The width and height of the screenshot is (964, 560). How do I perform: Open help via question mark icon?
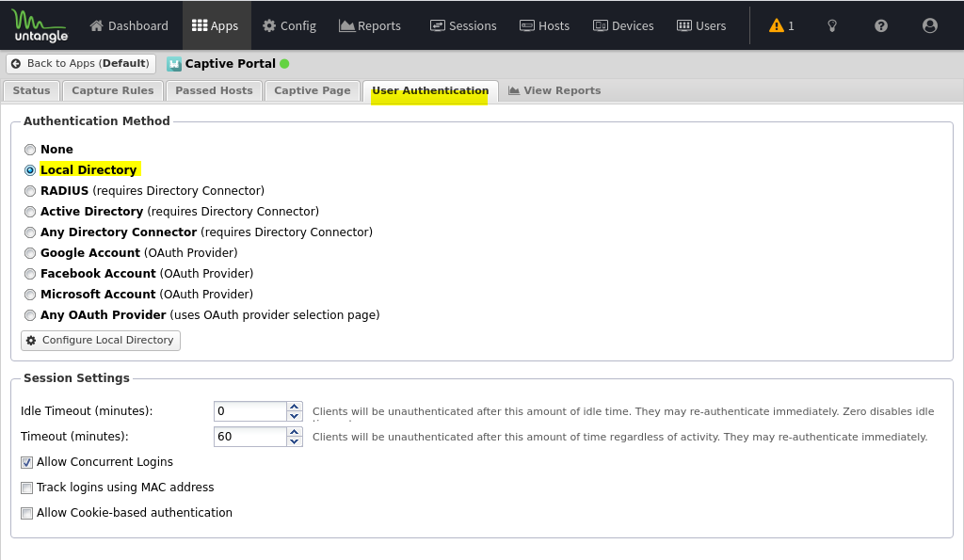tap(881, 25)
